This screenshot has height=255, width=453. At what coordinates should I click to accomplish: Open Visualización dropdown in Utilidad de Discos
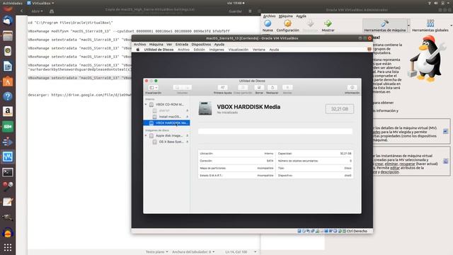153,88
